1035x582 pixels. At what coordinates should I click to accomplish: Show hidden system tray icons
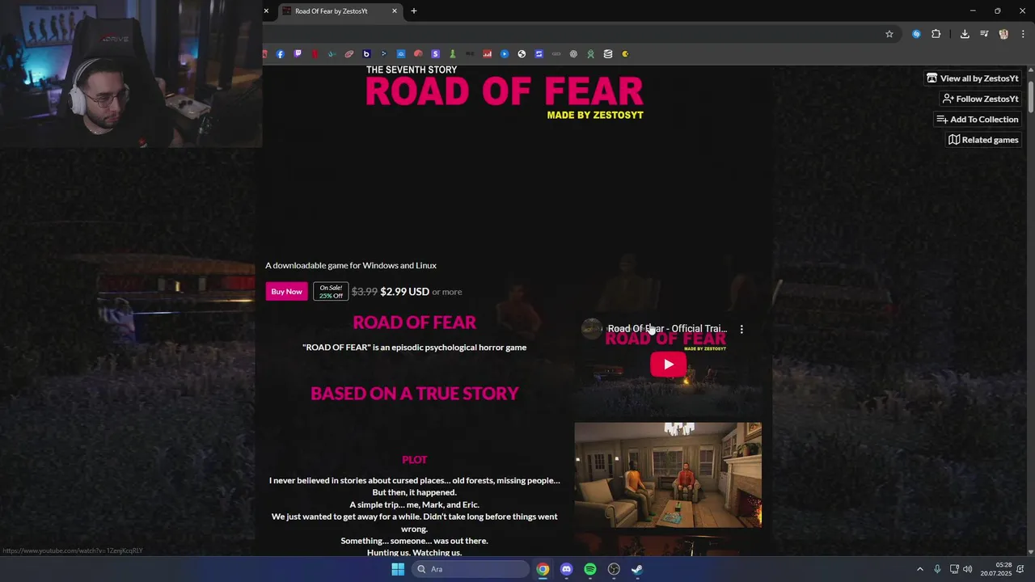point(919,569)
